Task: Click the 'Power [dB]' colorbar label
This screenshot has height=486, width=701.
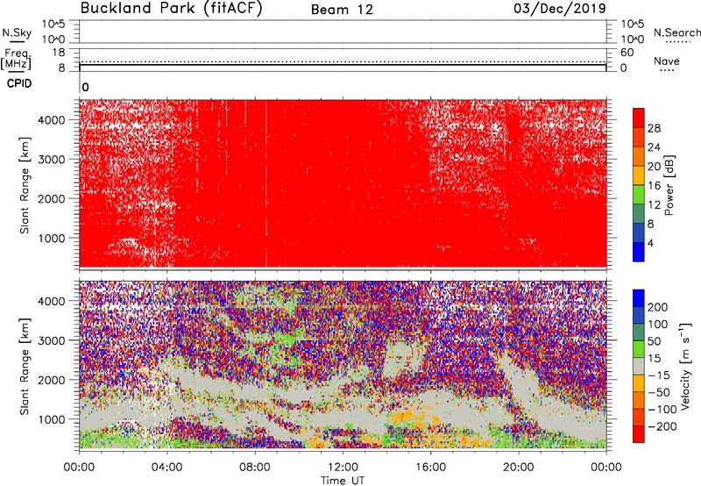Action: 669,185
